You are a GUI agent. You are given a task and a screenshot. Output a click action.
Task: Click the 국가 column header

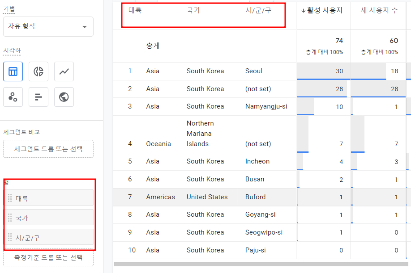point(193,10)
